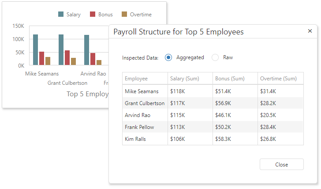Click Arvind Rao's overtime bar in chart
Viewport: 321px width, 189px height.
click(x=99, y=62)
